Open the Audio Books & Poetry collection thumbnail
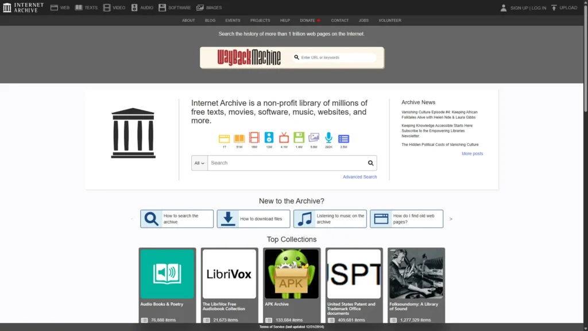Viewport: 588px width, 331px height. (x=167, y=274)
